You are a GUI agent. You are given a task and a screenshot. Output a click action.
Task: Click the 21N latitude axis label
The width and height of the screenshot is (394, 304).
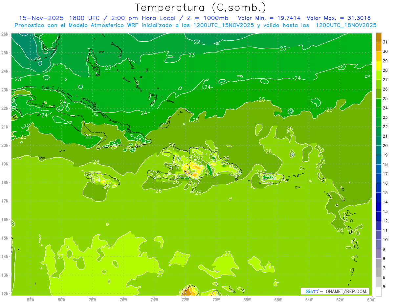point(5,127)
